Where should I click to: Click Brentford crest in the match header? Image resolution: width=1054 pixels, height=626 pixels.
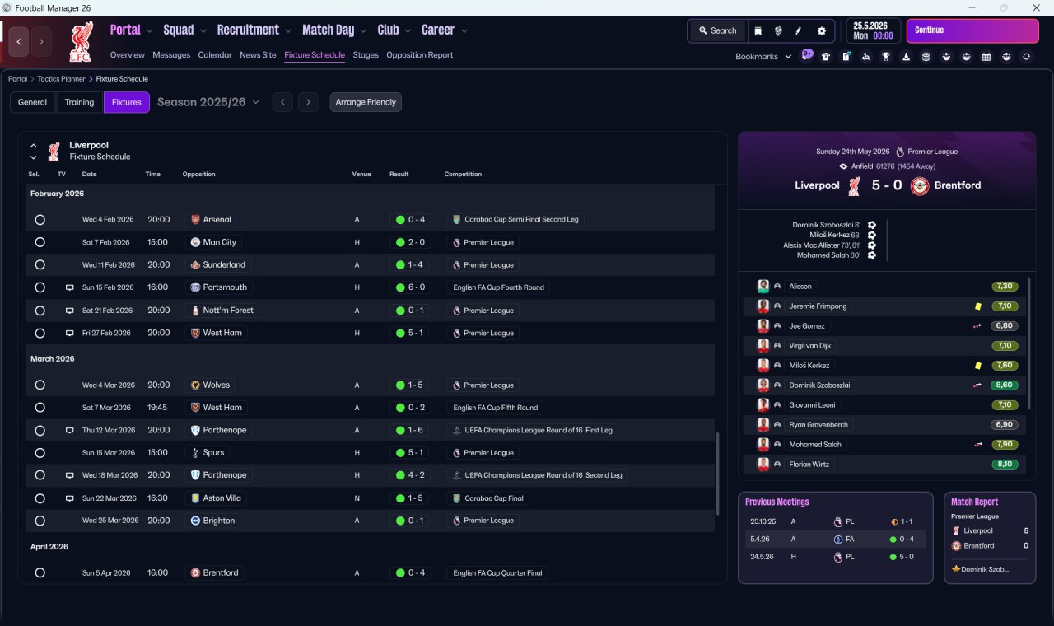click(920, 185)
